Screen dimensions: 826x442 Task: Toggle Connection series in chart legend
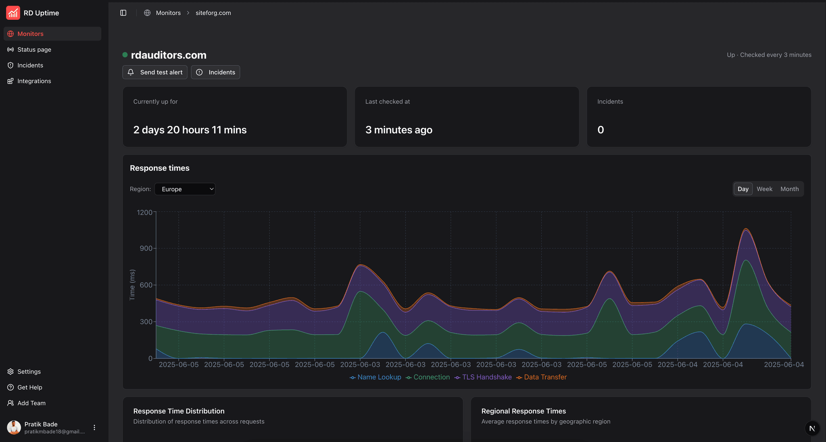[x=428, y=377]
